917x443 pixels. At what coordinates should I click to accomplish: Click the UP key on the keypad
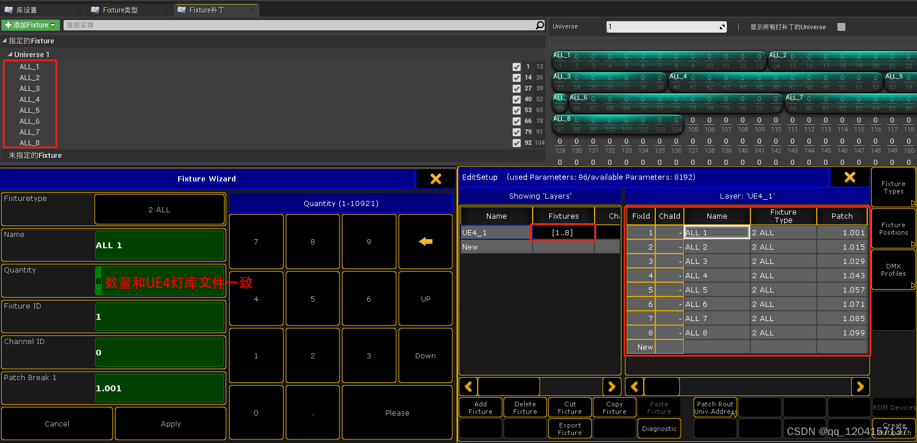pyautogui.click(x=426, y=299)
